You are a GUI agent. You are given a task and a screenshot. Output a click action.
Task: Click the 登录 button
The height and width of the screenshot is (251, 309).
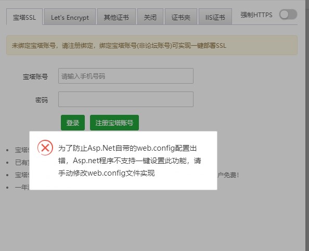73,123
